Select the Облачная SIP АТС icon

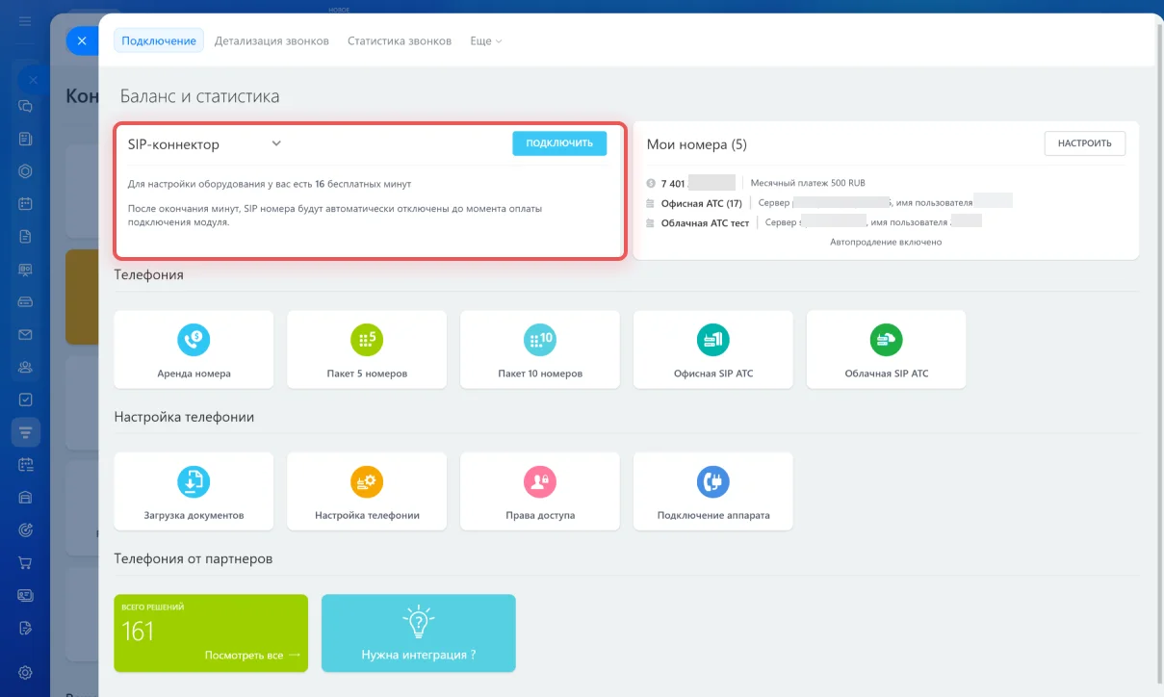(x=886, y=339)
